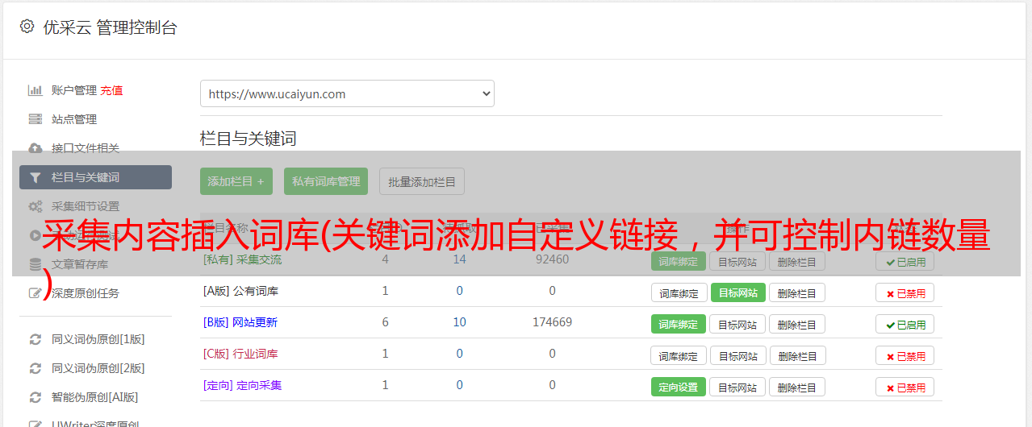Click 目标网站 in the 定向采集 row
This screenshot has height=427, width=1032.
(x=738, y=388)
